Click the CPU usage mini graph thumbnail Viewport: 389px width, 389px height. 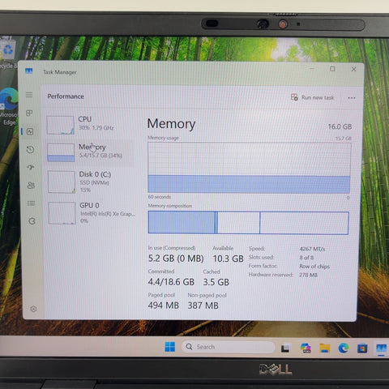click(x=60, y=125)
